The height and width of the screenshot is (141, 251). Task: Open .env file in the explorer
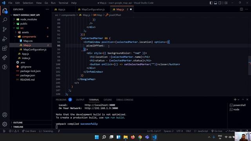23,63
